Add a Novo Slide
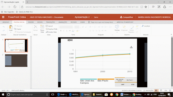 click(x=42, y=29)
